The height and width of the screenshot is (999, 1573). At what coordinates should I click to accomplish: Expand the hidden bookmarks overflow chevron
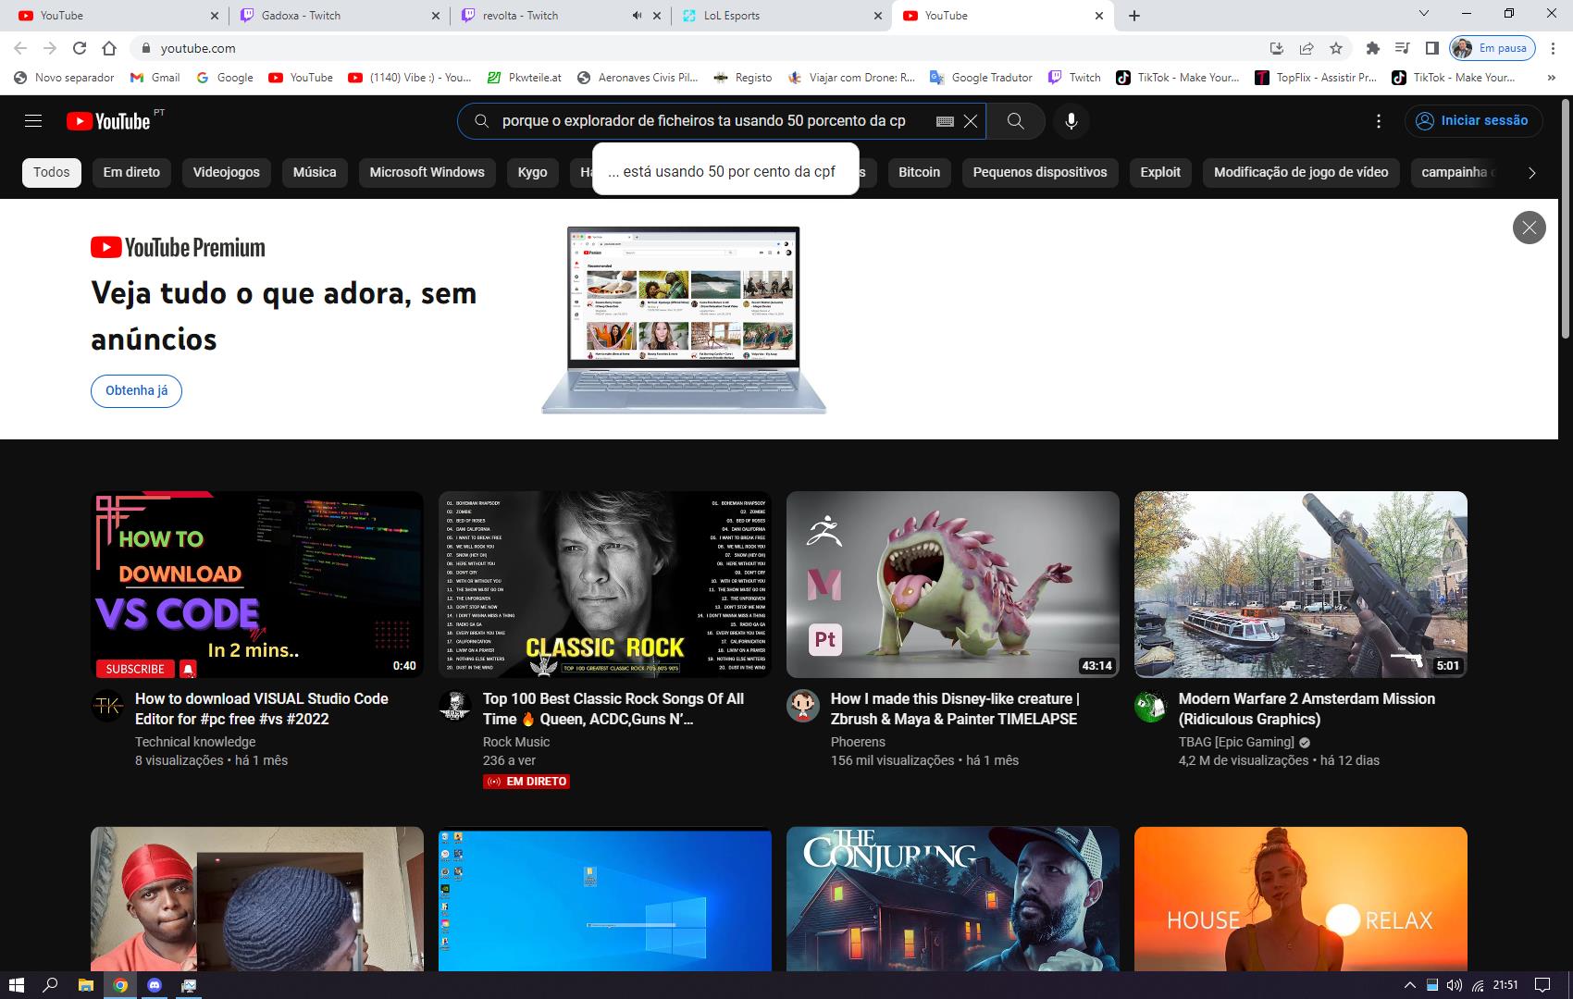pos(1551,78)
